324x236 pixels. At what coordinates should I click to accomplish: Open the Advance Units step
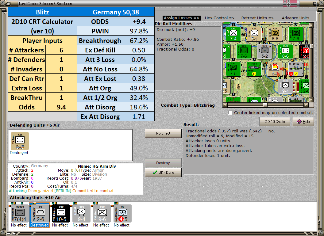(x=295, y=18)
